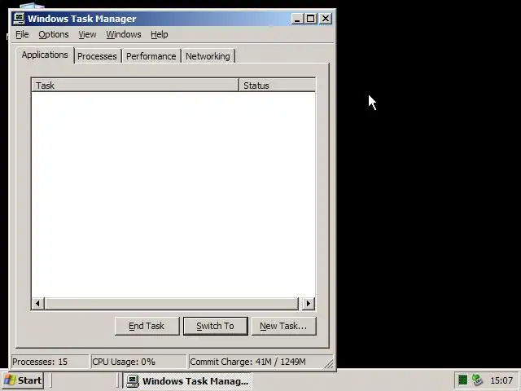Click the Processes: 15 status bar entry

[x=50, y=362]
